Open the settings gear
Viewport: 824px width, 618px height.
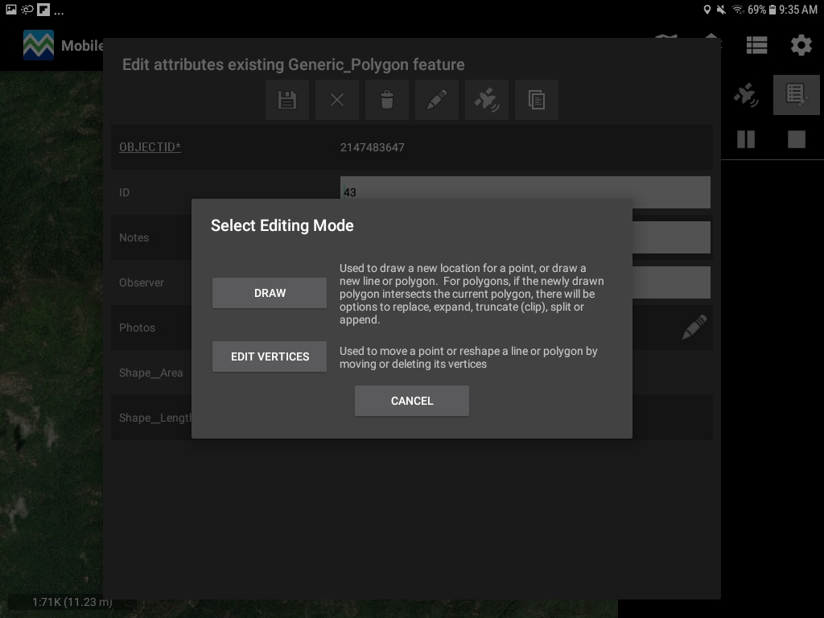[x=801, y=45]
